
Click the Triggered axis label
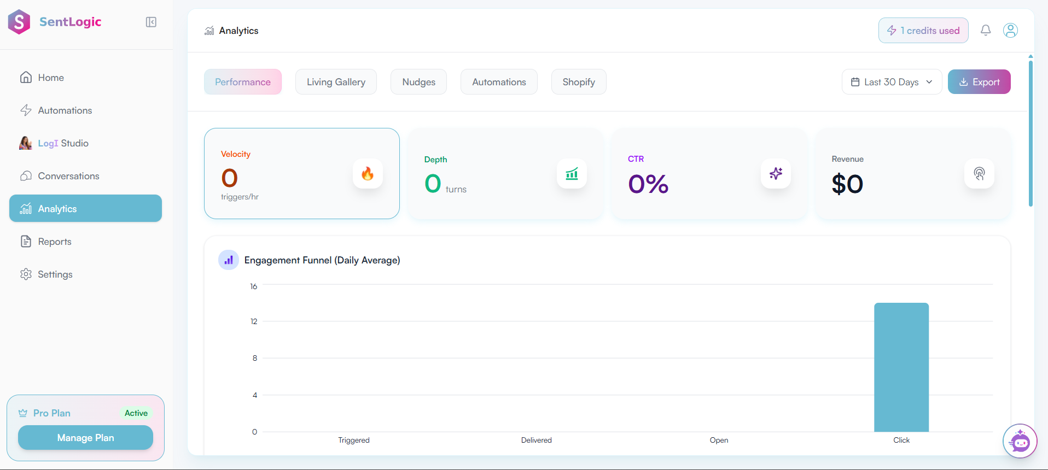tap(354, 440)
